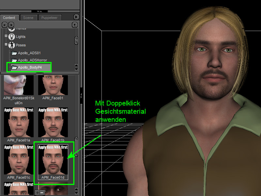Click the side pane collapse handle arrows
This screenshot has width=261, height=196.
pyautogui.click(x=81, y=96)
